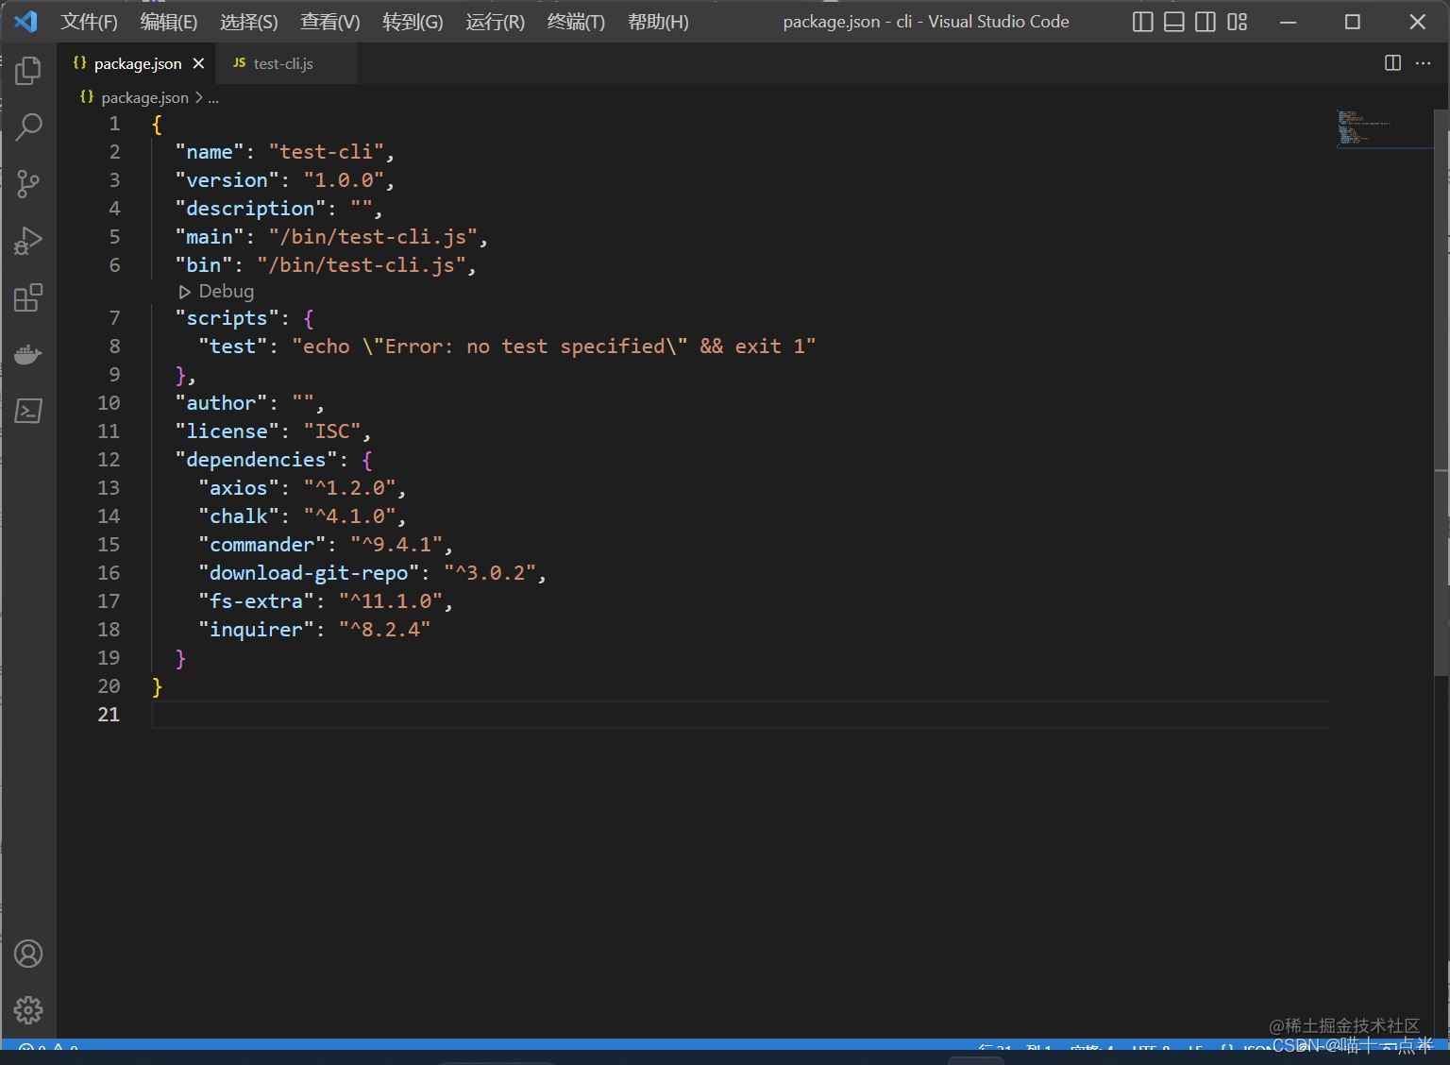Click the "test-cli" value on line 2
The image size is (1450, 1065).
coord(327,152)
